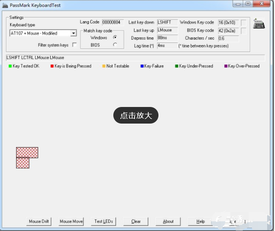Click the keyboard icon at the right of Settings
Viewport: 275px width, 231px height.
[259, 24]
